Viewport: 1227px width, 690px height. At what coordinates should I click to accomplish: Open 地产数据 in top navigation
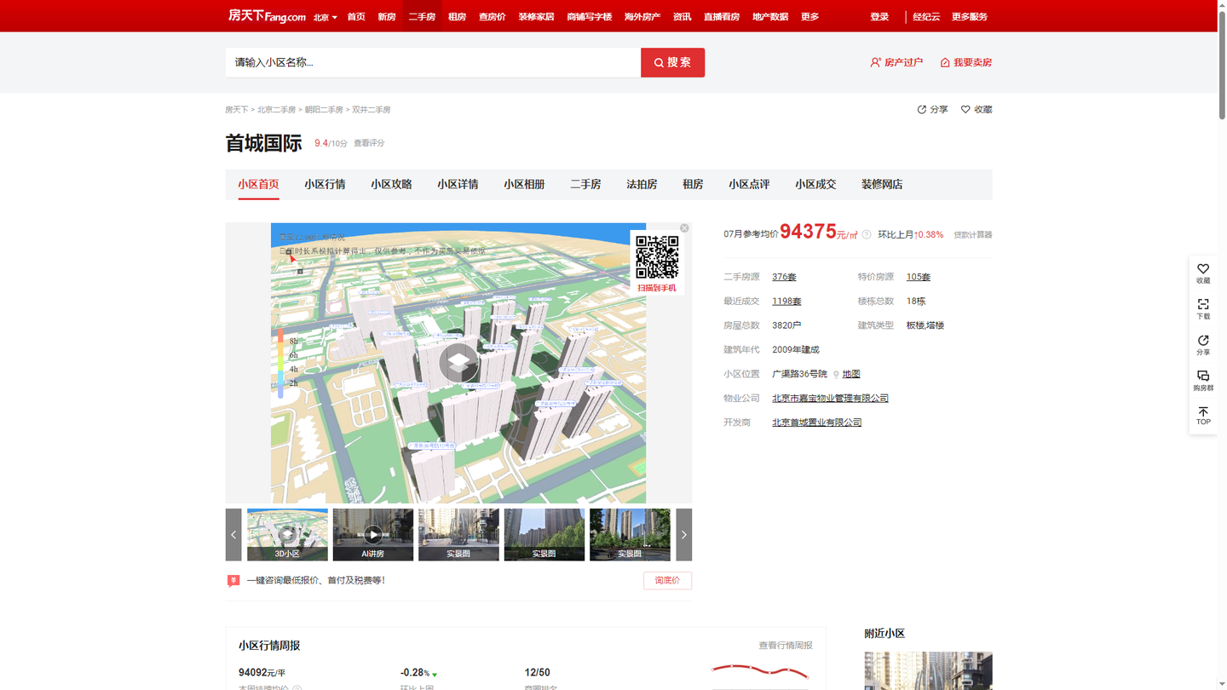(770, 16)
